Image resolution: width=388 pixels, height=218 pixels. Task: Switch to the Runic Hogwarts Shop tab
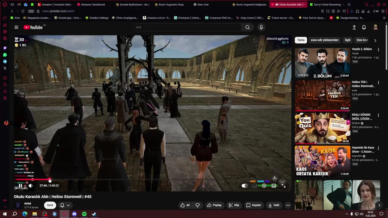tap(169, 5)
